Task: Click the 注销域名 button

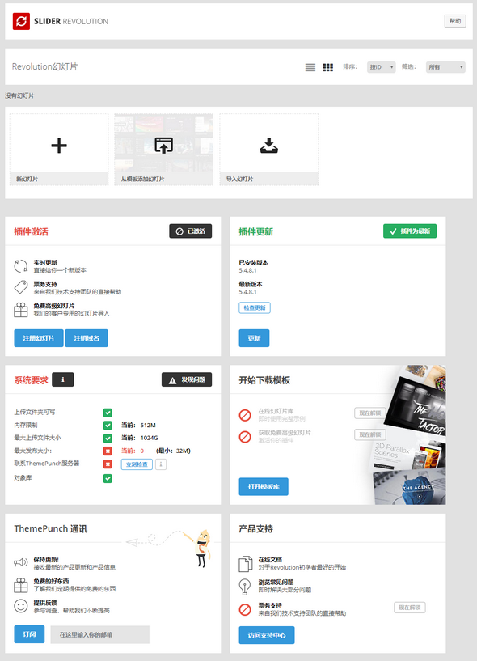Action: pyautogui.click(x=87, y=338)
